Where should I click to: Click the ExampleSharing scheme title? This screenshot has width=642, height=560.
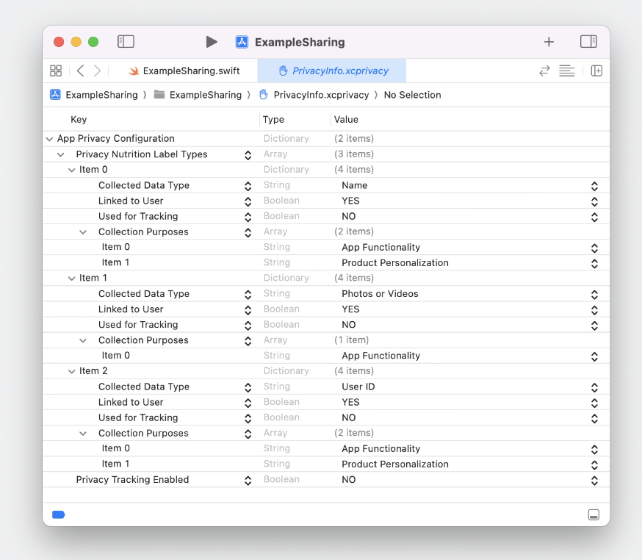coord(300,42)
